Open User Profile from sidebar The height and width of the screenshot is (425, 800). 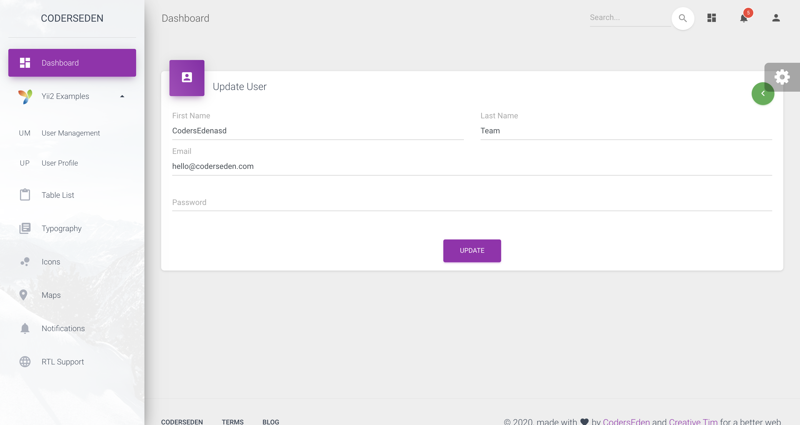pos(60,163)
